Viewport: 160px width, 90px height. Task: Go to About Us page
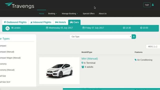pos(102,13)
